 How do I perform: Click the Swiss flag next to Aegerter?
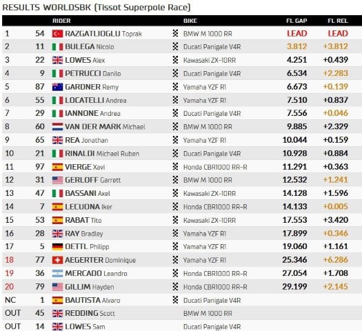(57, 260)
